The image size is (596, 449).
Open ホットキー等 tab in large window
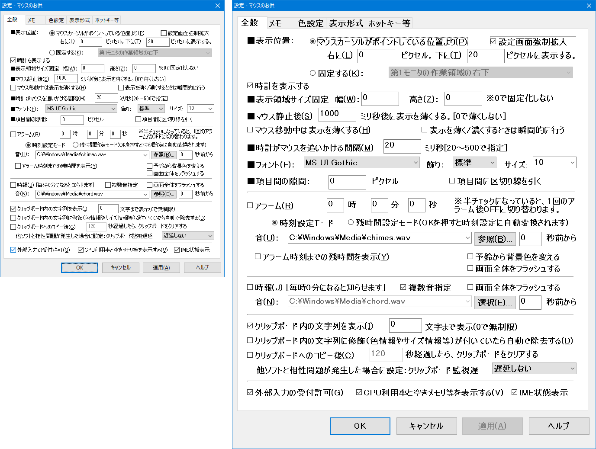[x=389, y=23]
